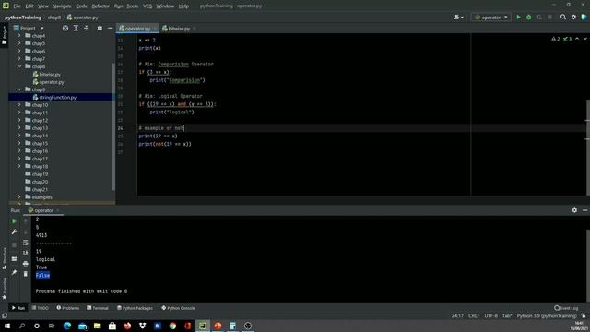The height and width of the screenshot is (332, 590).
Task: Toggle the Favorites side tool window
Action: [x=4, y=289]
